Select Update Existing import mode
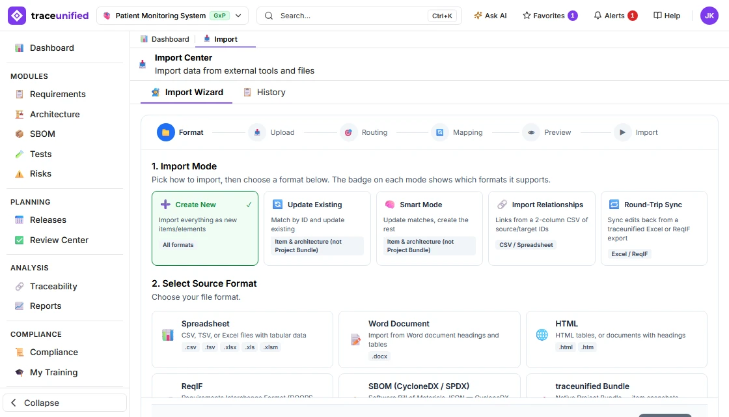Image resolution: width=729 pixels, height=417 pixels. click(317, 229)
